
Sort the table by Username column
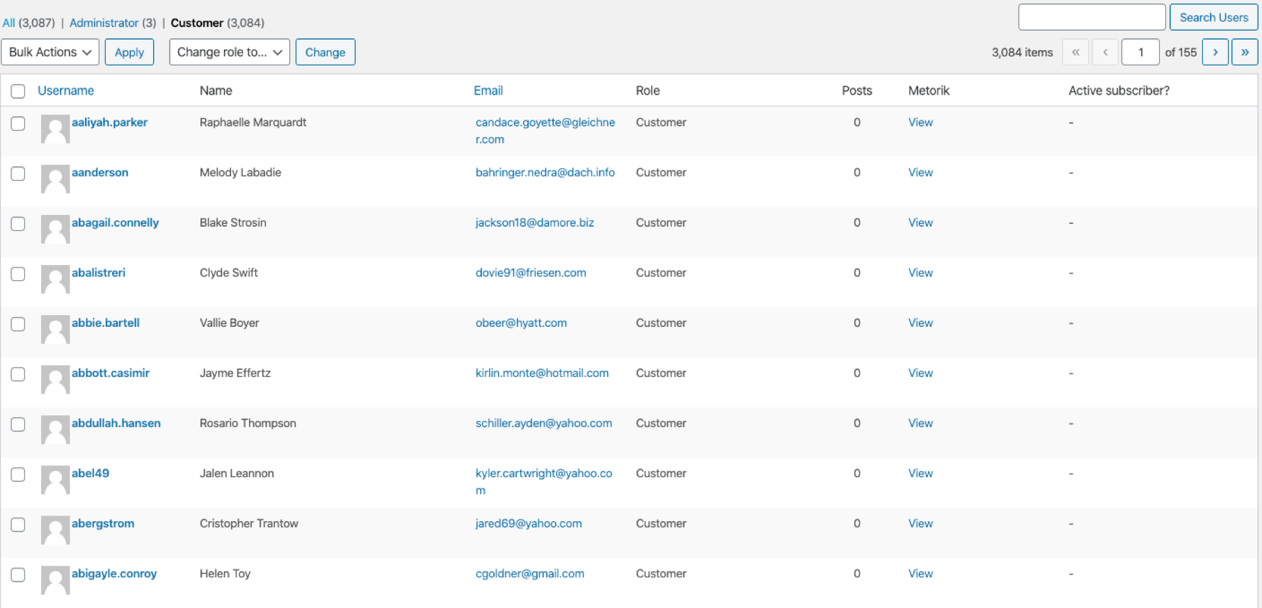pos(65,90)
